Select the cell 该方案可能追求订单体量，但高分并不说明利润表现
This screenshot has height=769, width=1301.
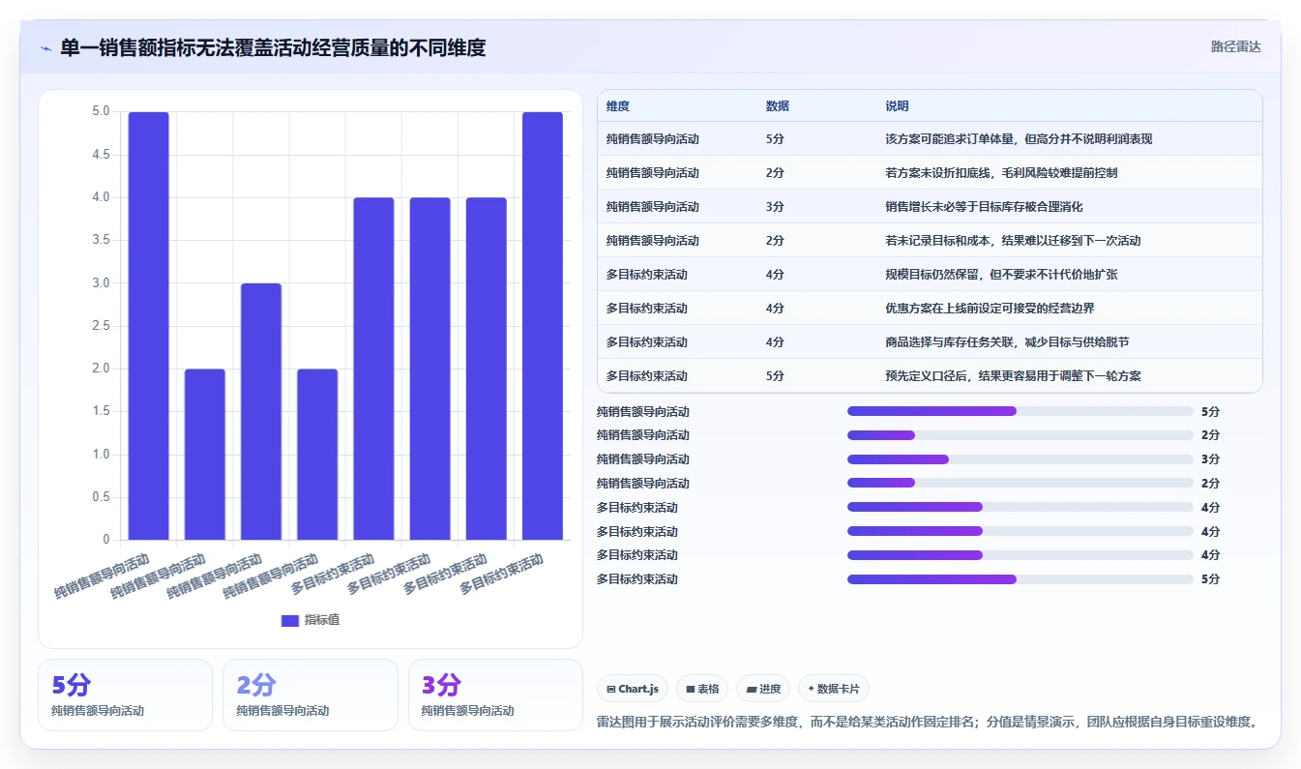(1019, 139)
